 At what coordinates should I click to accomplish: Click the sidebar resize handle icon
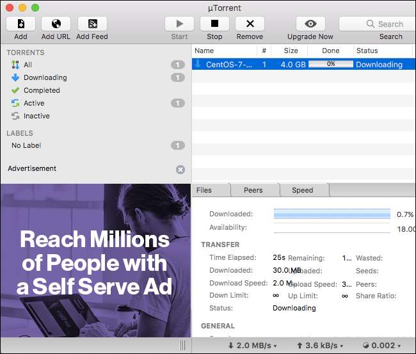[182, 345]
